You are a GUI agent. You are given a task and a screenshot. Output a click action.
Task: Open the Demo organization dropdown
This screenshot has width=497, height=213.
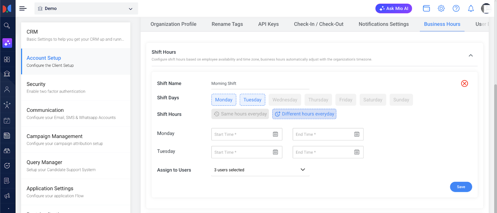(x=86, y=9)
